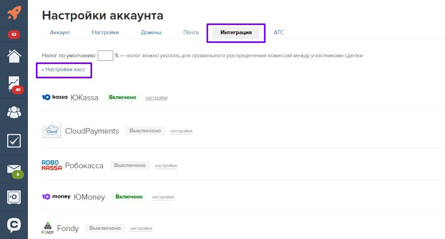
Task: Click the ЮMoney name text
Action: click(x=89, y=197)
